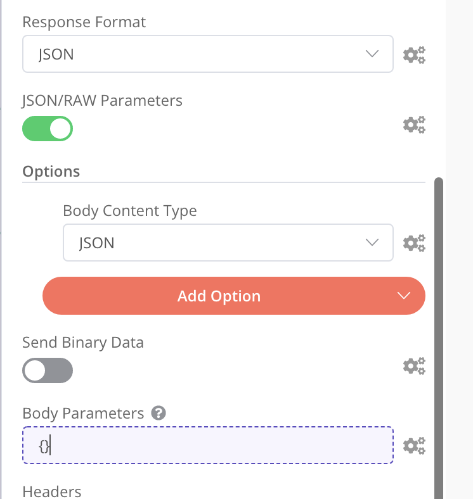
Task: Click the Send Binary Data label text
Action: pyautogui.click(x=83, y=343)
